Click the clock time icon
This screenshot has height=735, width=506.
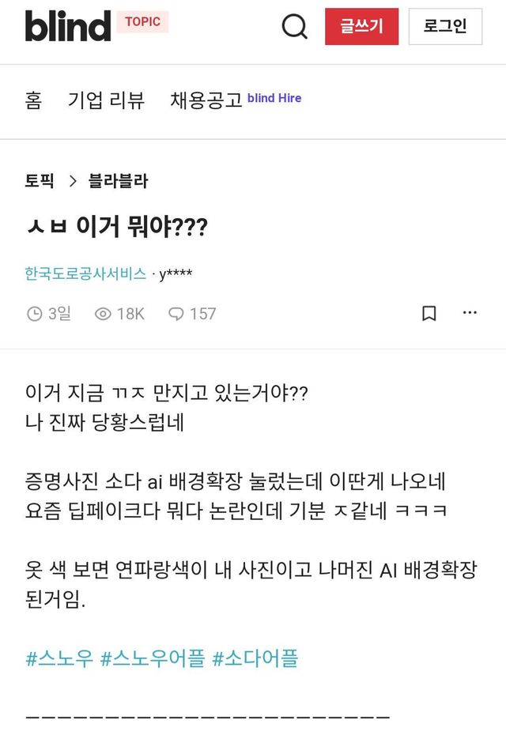pos(34,314)
